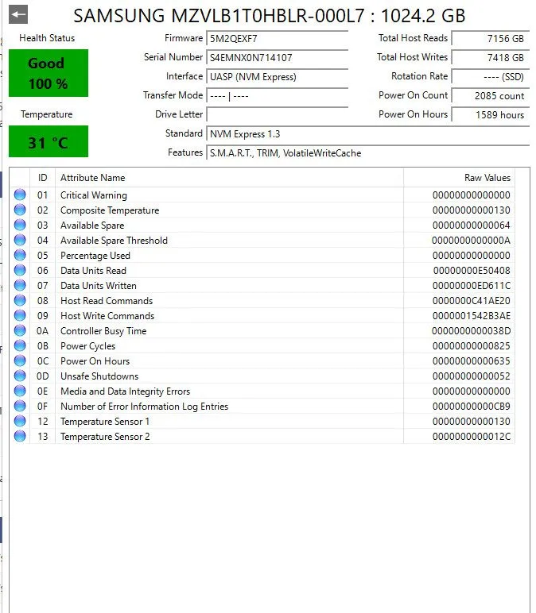
Task: Click the status orb for Available Spare Threshold
Action: click(x=20, y=240)
